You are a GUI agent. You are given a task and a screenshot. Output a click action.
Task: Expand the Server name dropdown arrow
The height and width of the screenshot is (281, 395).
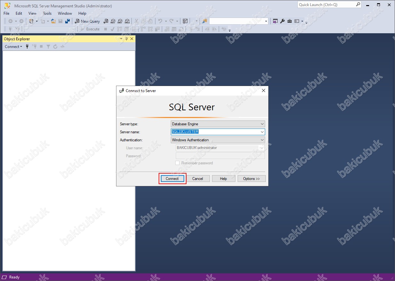pyautogui.click(x=262, y=132)
